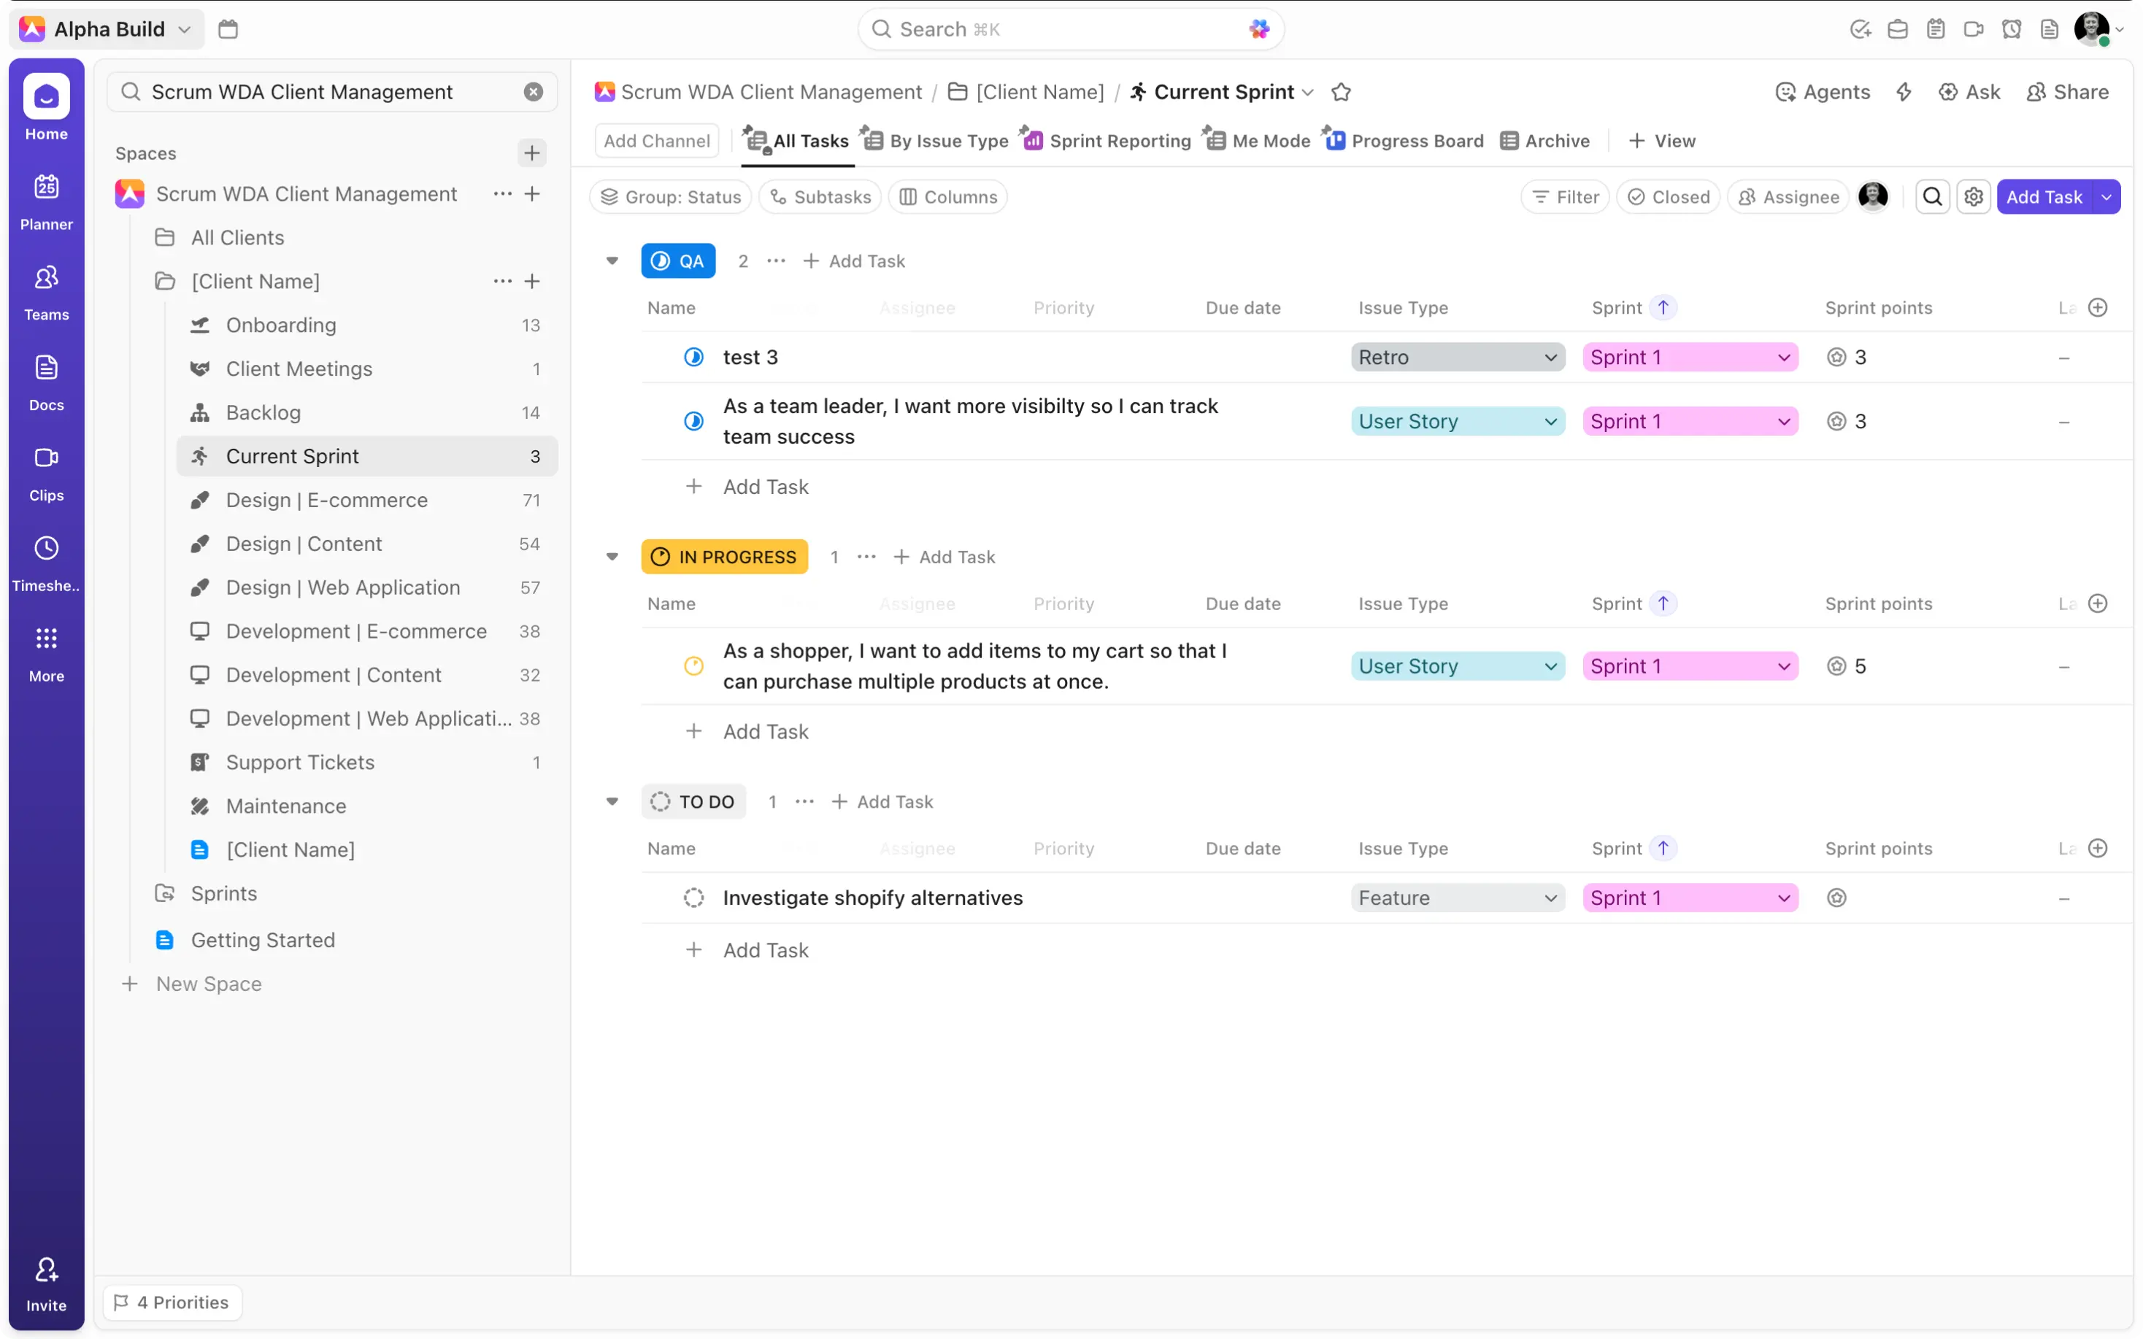Viewport: 2143px width, 1339px height.
Task: Switch to the Sprint Reporting tab
Action: pyautogui.click(x=1107, y=141)
